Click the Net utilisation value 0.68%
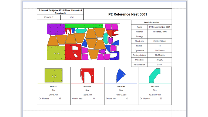Viewport: 208px width, 117px height. [x=159, y=65]
